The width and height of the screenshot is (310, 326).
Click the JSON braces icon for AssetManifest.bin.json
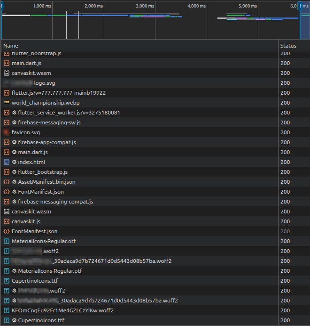7,182
